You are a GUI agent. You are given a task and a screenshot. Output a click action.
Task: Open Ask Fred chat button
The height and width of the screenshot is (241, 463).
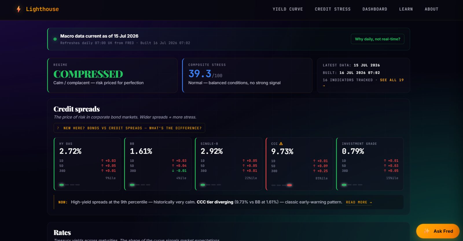[x=438, y=231]
